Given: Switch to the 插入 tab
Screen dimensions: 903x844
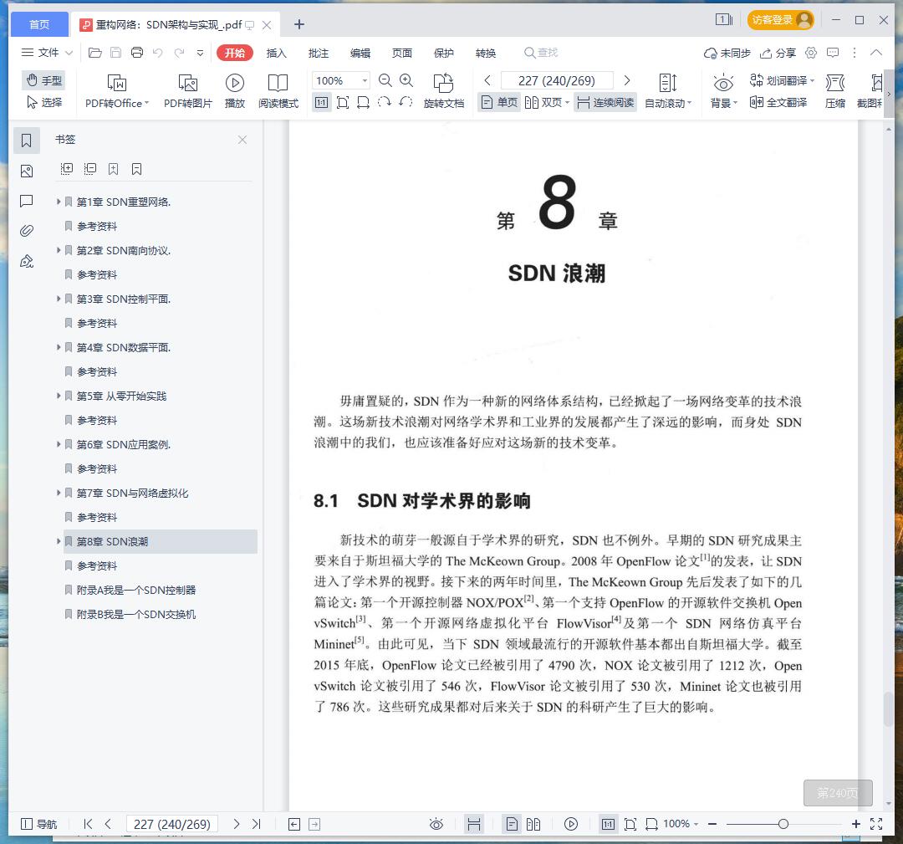Looking at the screenshot, I should pos(277,53).
